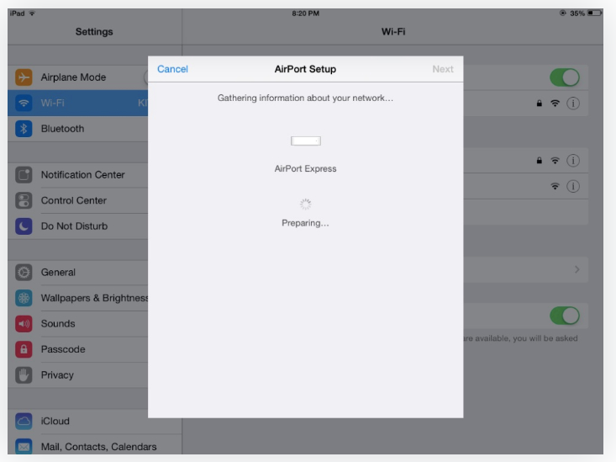The image size is (616, 462).
Task: Tap the General gear icon
Action: [24, 273]
